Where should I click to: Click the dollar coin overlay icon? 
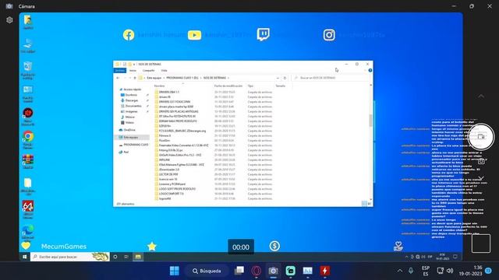tap(274, 246)
